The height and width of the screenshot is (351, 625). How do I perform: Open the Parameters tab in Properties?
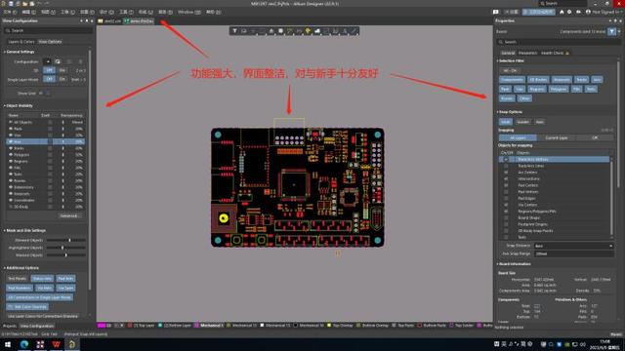coord(527,53)
